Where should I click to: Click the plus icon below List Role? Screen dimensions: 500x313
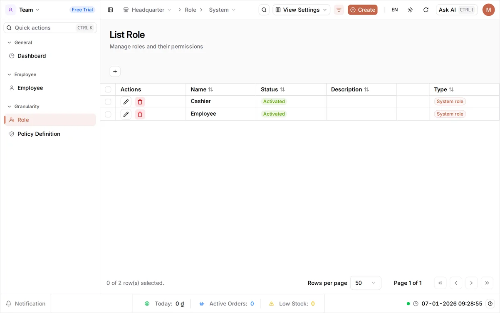(x=115, y=72)
